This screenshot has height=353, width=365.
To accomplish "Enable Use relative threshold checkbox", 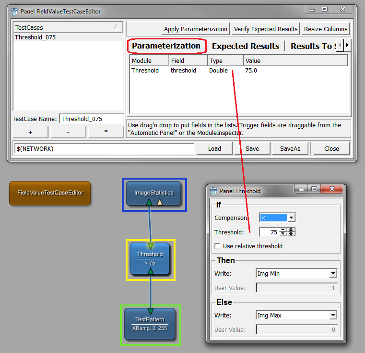I will 218,246.
